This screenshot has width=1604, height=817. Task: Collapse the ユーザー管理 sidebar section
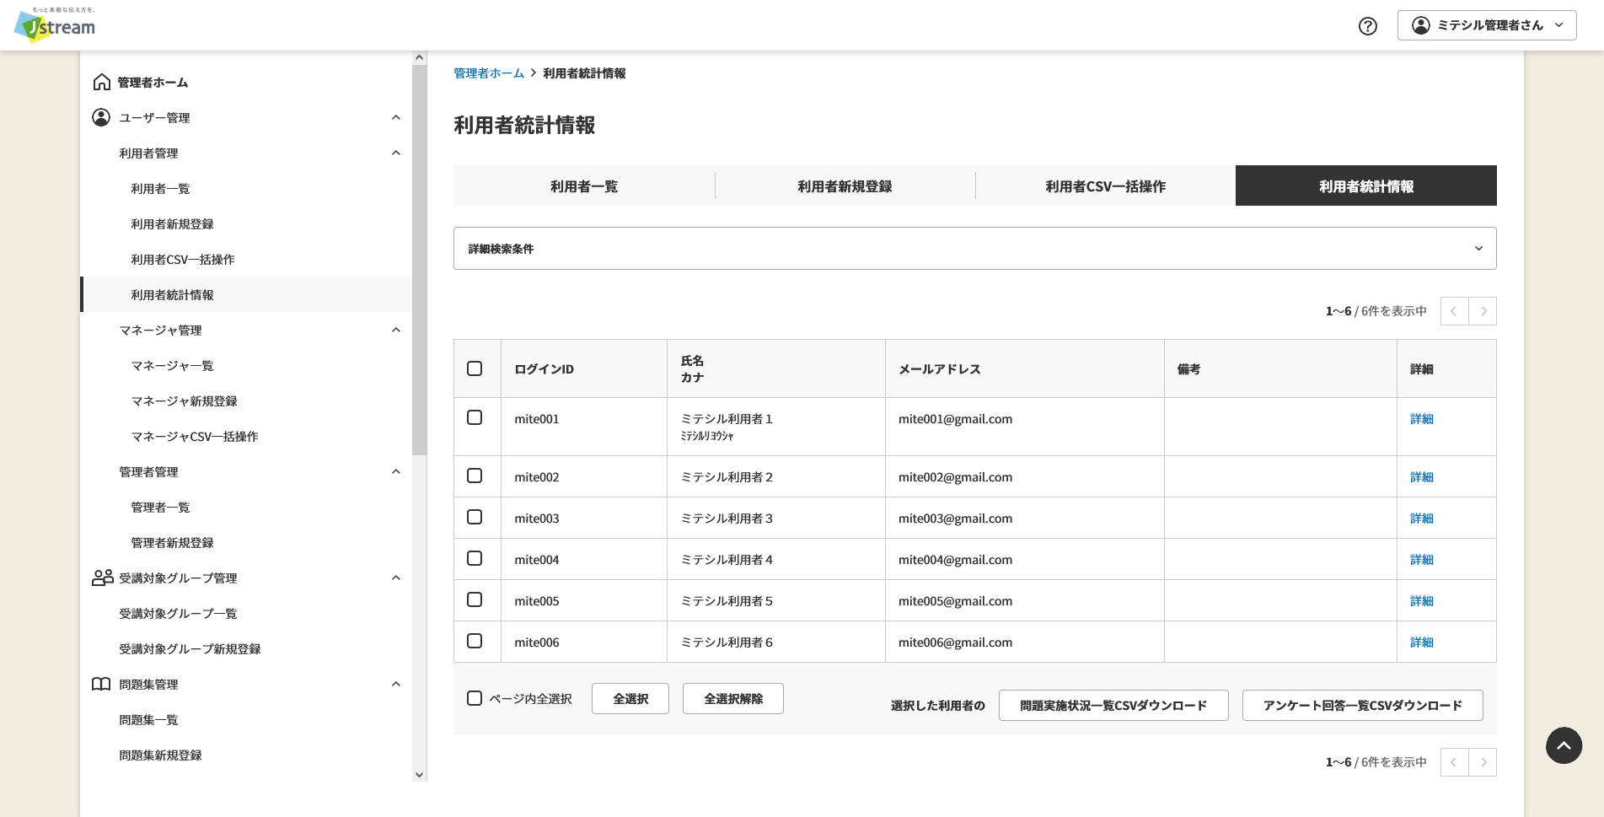pyautogui.click(x=396, y=117)
